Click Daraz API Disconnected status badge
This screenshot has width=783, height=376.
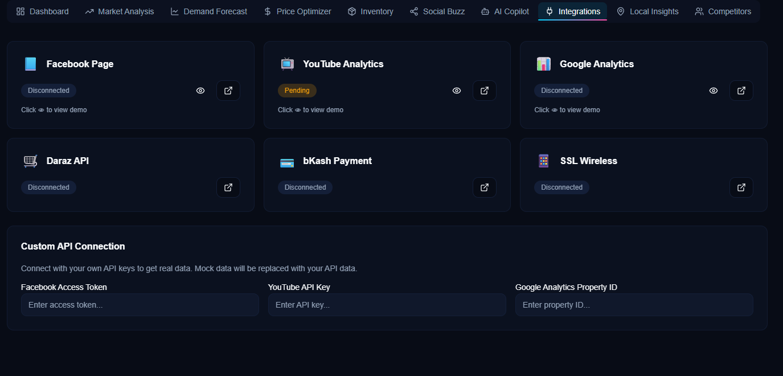(x=48, y=187)
